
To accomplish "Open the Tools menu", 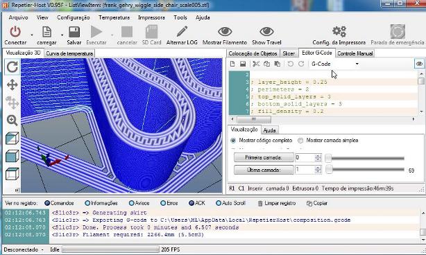I will point(180,17).
